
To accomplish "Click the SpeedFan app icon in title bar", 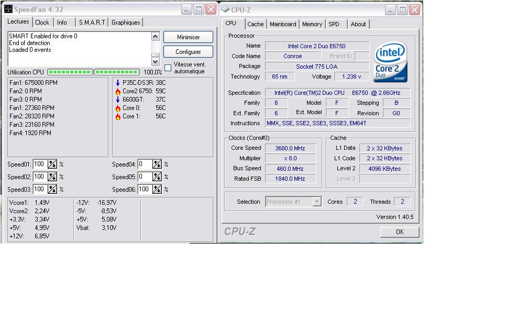I will point(8,9).
